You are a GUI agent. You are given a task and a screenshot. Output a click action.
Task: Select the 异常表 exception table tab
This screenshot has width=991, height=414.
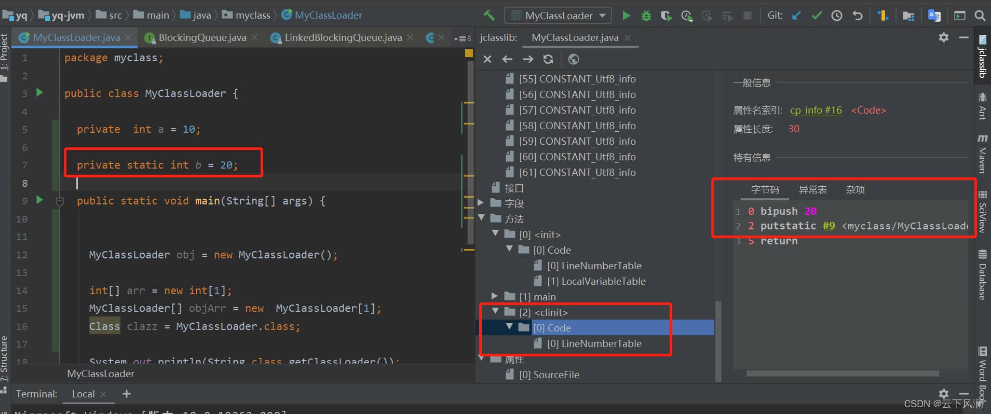point(812,190)
